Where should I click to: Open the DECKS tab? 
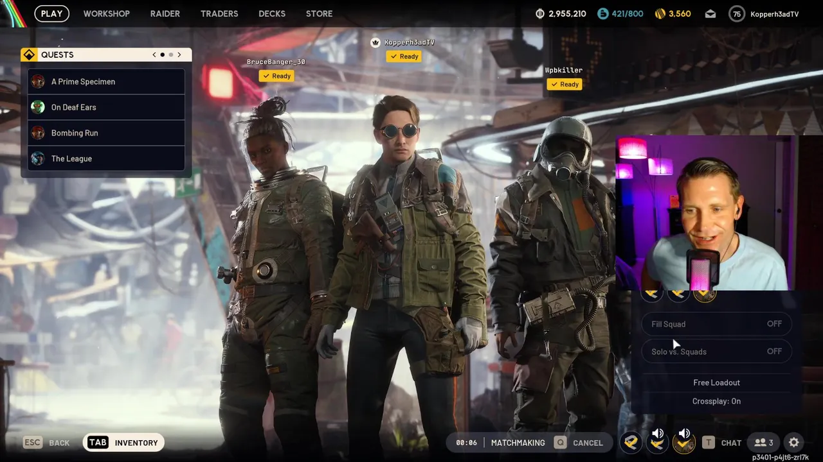coord(272,13)
